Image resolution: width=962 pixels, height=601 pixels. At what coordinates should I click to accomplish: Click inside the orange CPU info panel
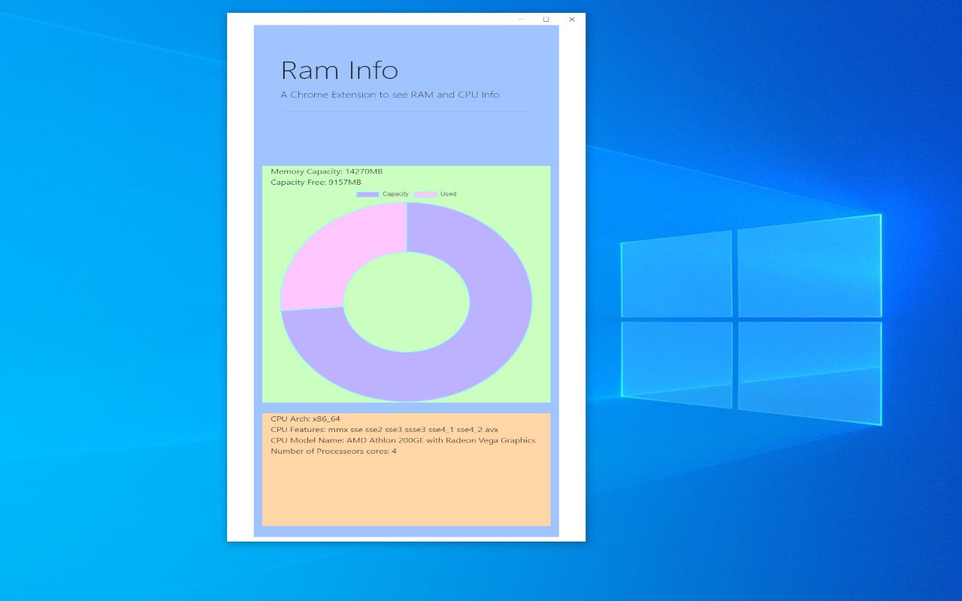(406, 492)
